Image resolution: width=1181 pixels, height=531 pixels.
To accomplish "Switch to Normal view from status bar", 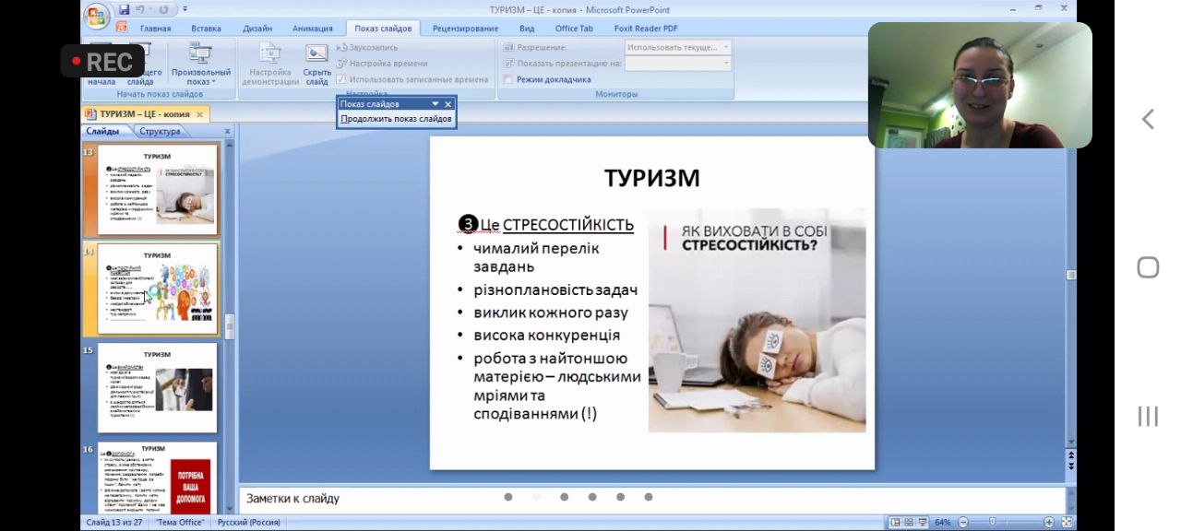I will click(895, 522).
